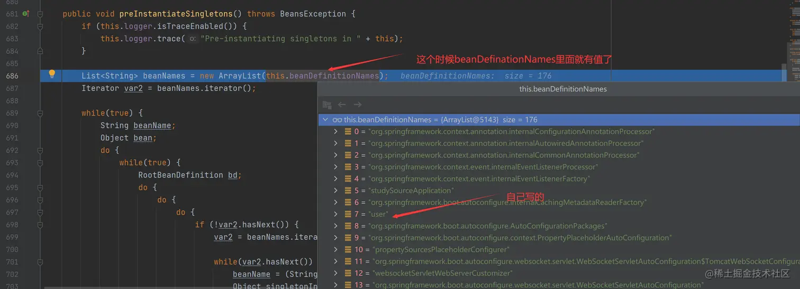The image size is (800, 289).
Task: Click the field icon of element 8
Action: click(x=348, y=226)
